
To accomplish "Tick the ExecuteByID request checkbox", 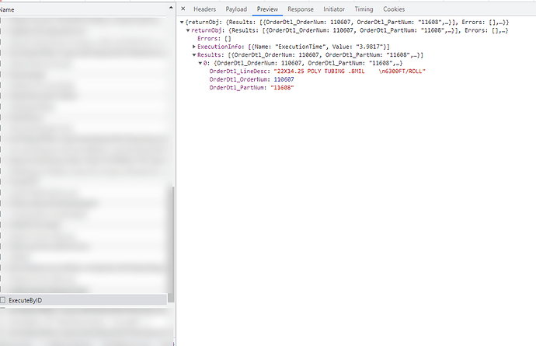I will [3, 300].
